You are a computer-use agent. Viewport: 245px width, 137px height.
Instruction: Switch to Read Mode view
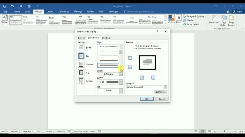click(x=196, y=131)
